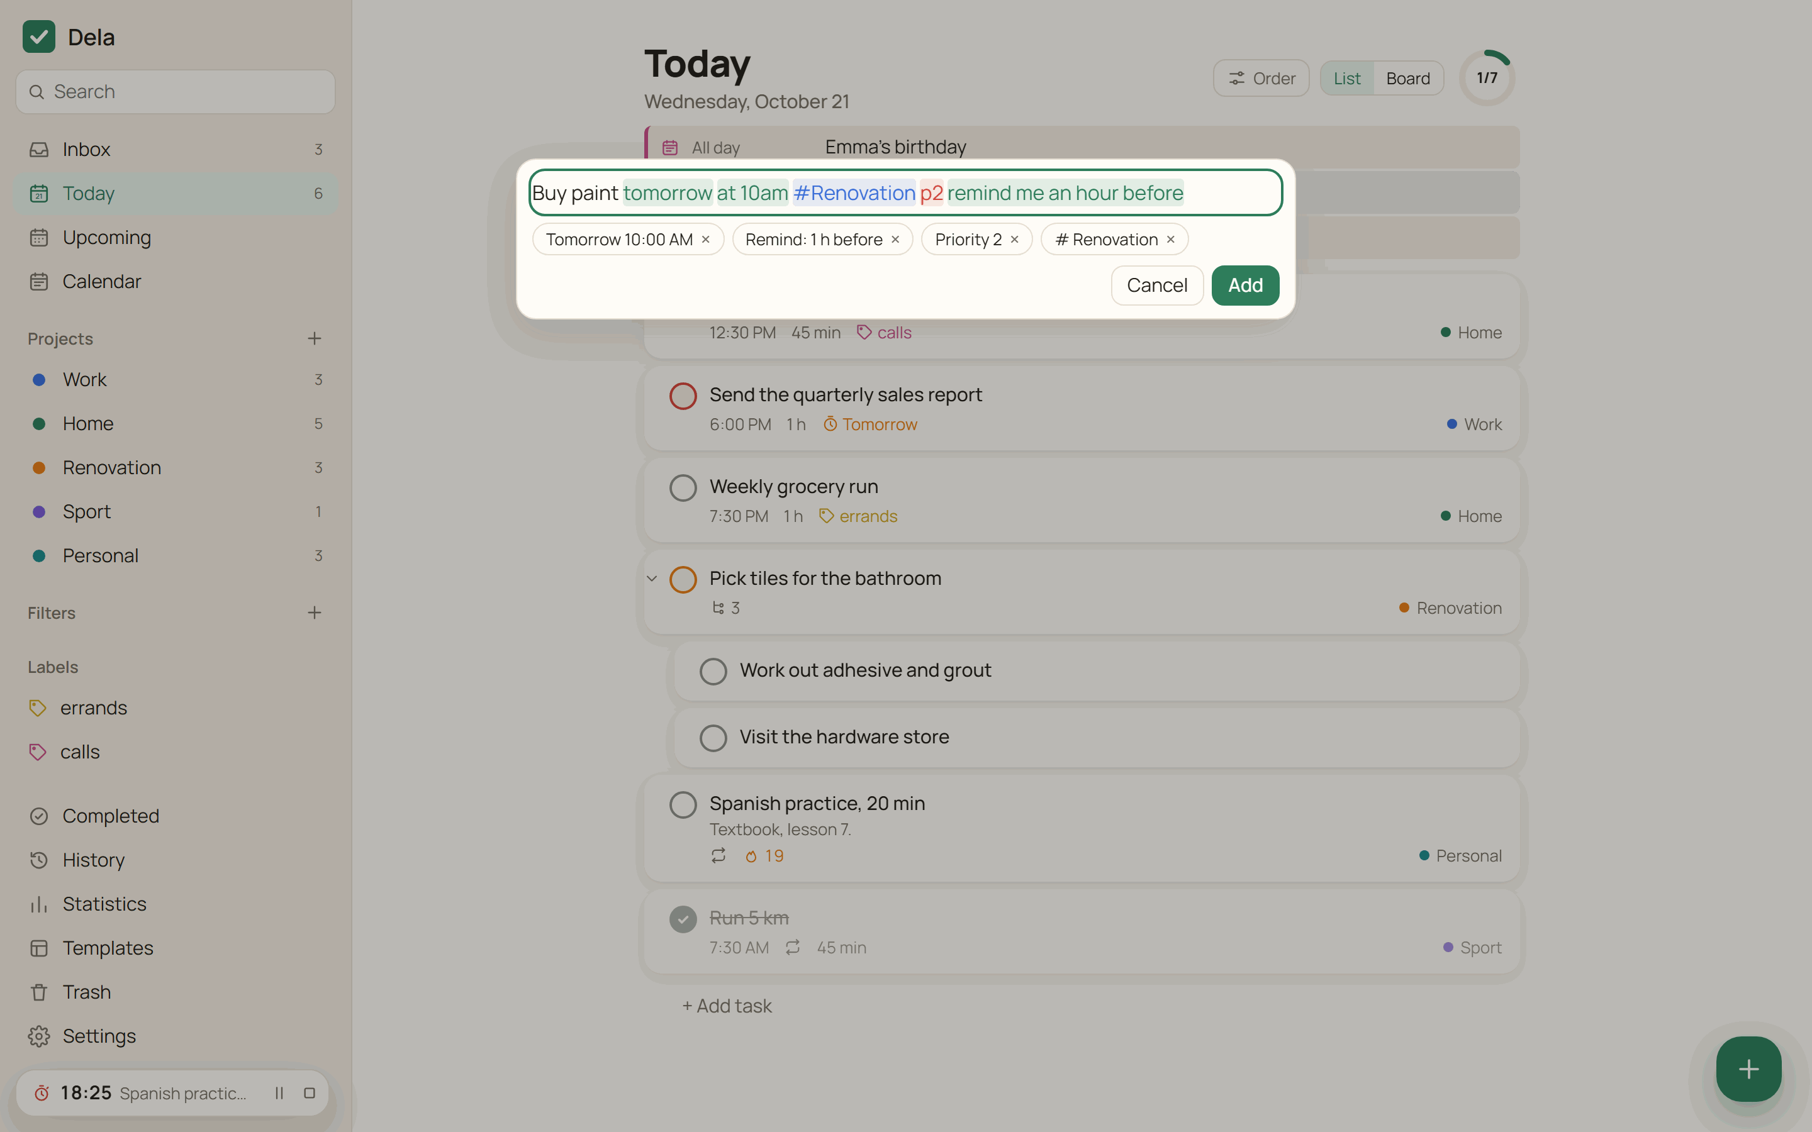Open the Upcoming view
1812x1132 pixels.
coord(175,237)
